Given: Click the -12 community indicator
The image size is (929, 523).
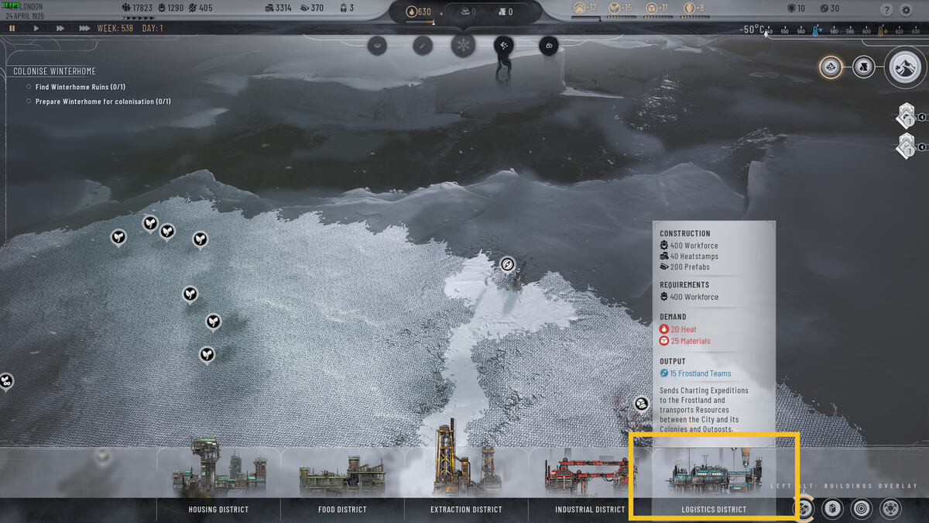Looking at the screenshot, I should point(584,9).
